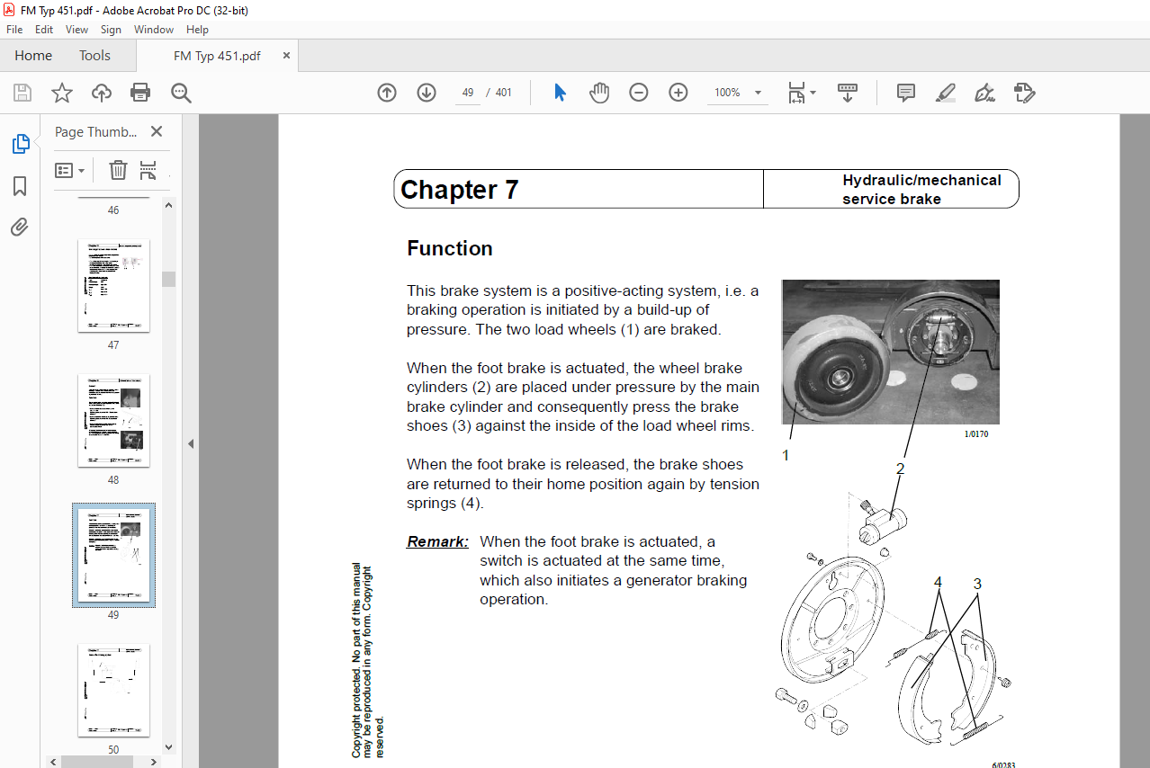Viewport: 1150px width, 768px height.
Task: Select page 48 thumbnail
Action: coord(113,420)
